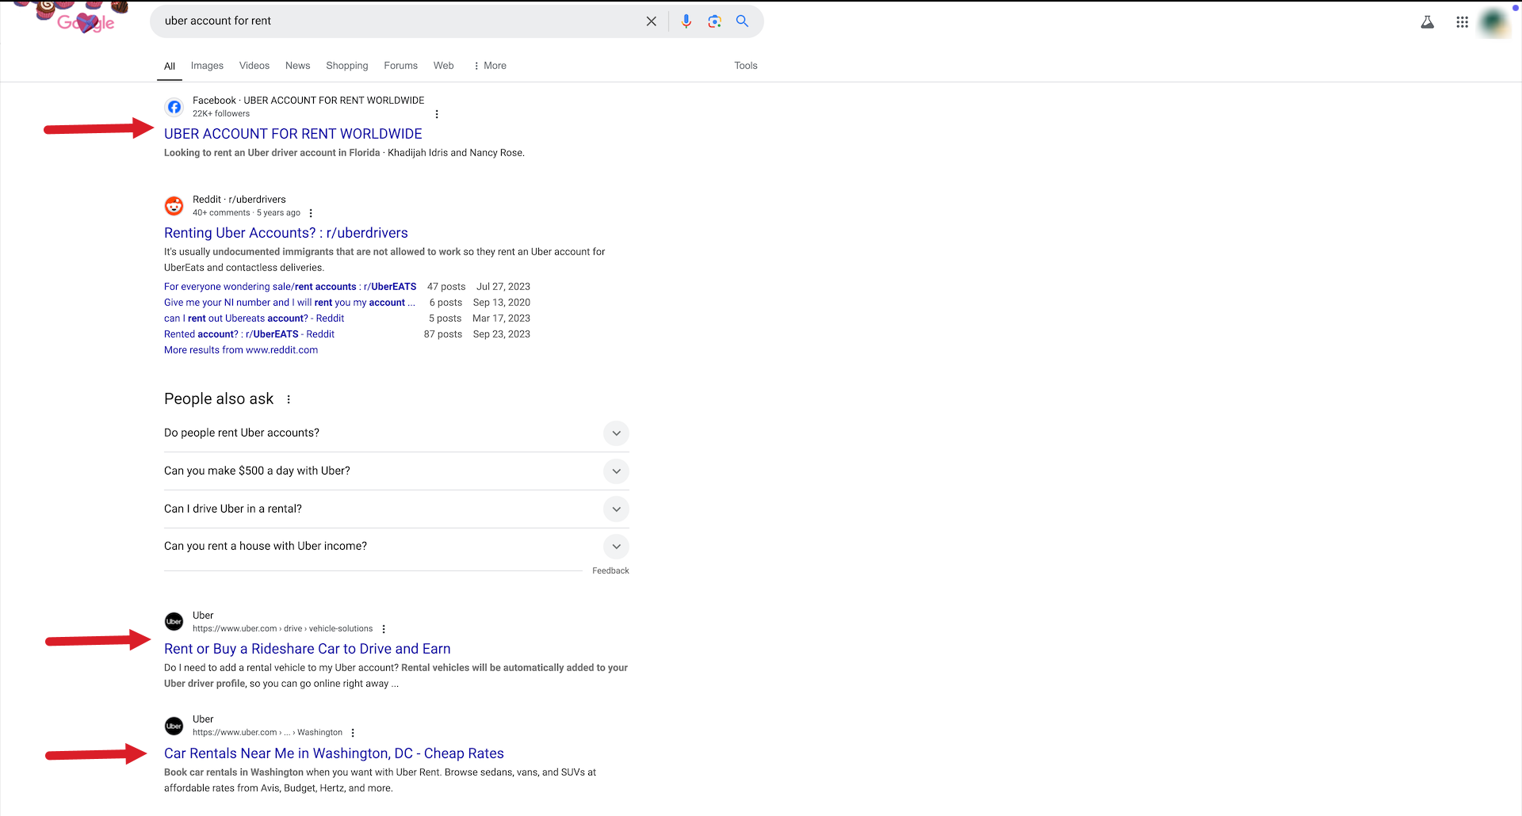Open 'Rent or Buy a Rideshare Car' result
1522x816 pixels.
[x=308, y=649]
